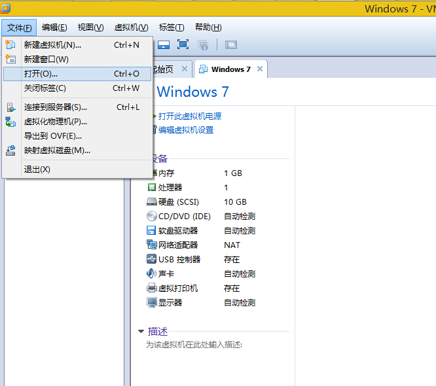Viewport: 436px width, 386px height.
Task: Click the connect to server icon
Action: tap(11, 107)
